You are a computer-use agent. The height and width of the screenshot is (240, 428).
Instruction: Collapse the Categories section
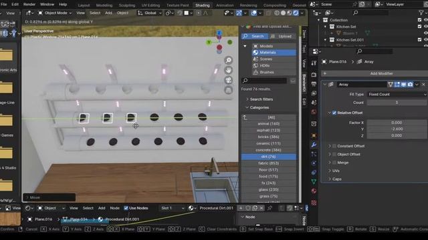click(x=257, y=107)
